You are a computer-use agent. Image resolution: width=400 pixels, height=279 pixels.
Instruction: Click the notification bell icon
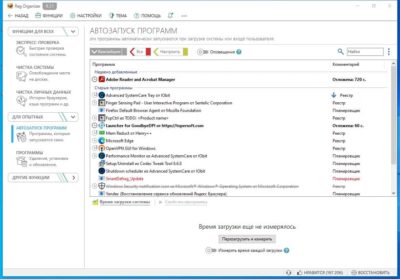170,15
